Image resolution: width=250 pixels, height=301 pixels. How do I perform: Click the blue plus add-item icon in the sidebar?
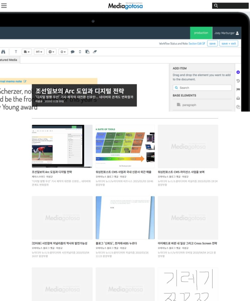238,72
